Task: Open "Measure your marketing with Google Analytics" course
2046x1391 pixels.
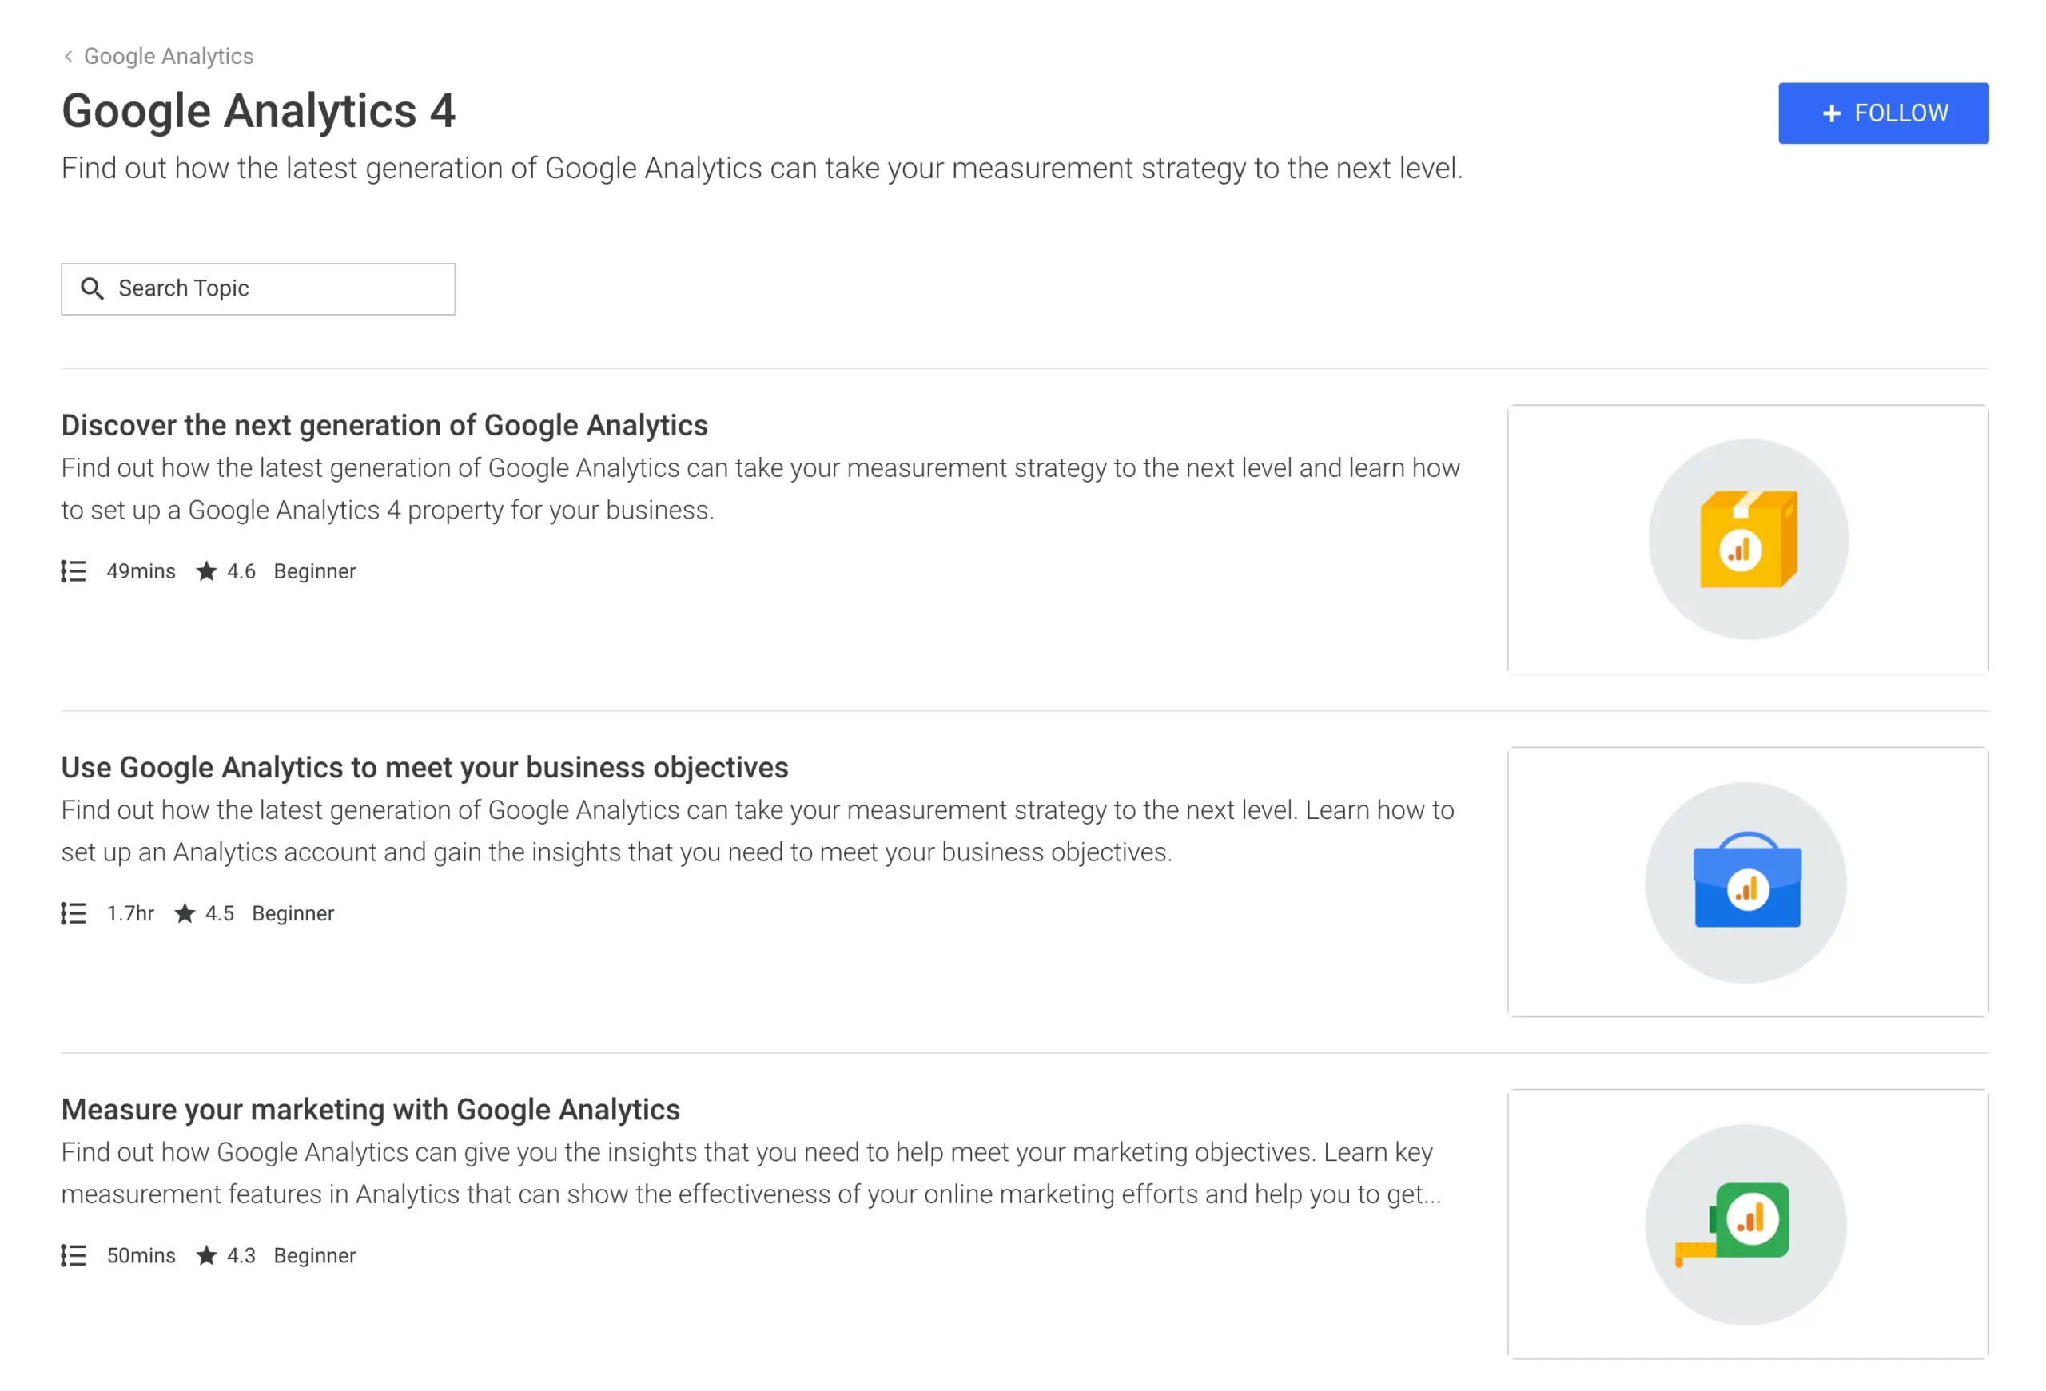Action: pyautogui.click(x=370, y=1111)
